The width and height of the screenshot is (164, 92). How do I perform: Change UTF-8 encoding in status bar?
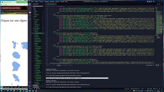[142, 89]
